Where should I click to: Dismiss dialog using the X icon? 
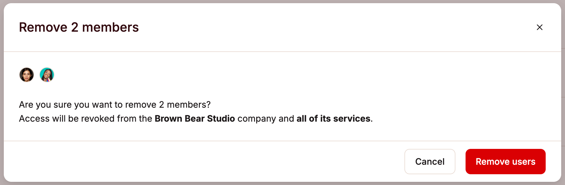point(540,27)
